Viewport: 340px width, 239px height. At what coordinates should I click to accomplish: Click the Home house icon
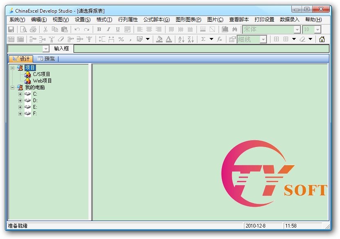click(322, 39)
